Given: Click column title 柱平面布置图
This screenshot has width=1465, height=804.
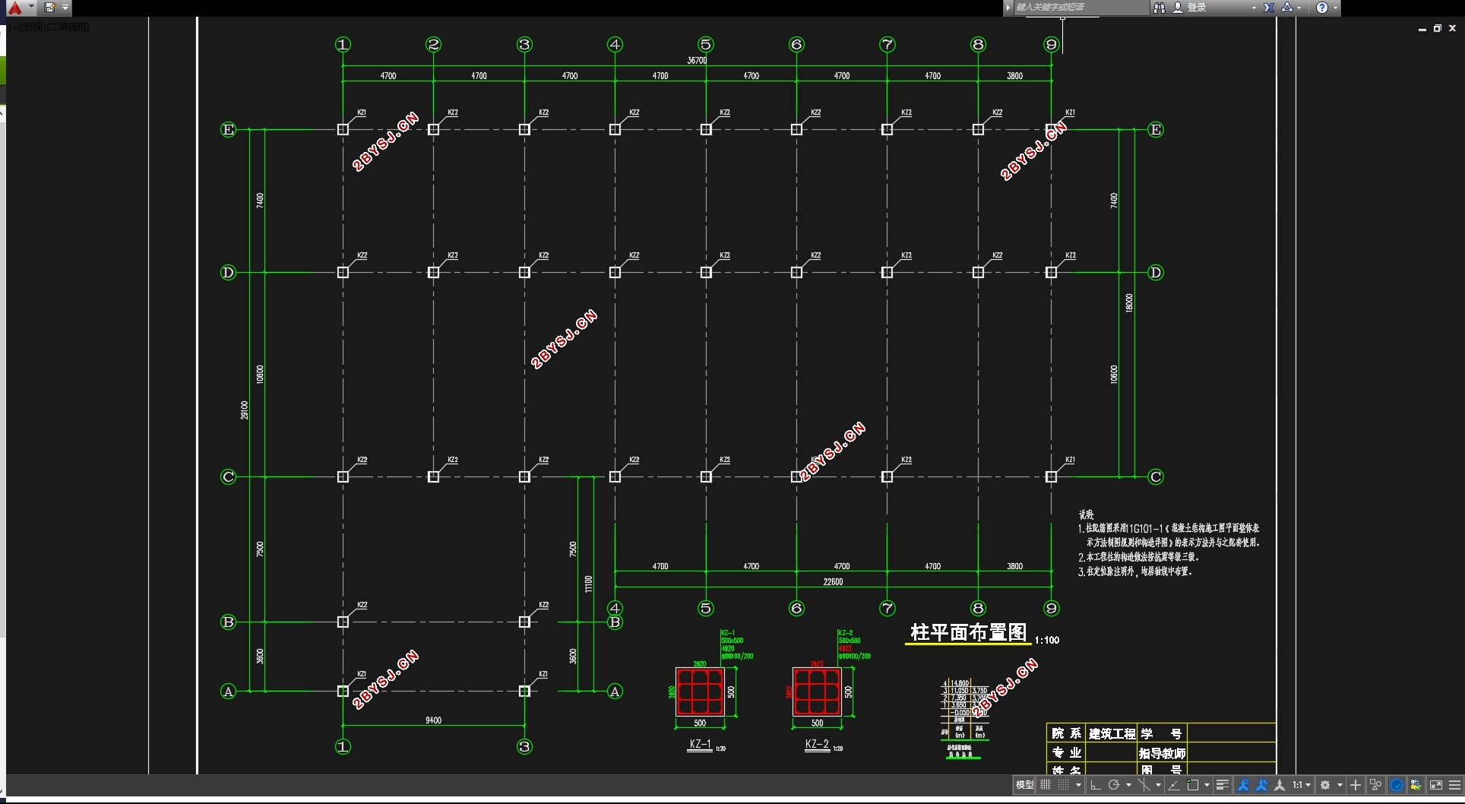Looking at the screenshot, I should click(x=968, y=632).
